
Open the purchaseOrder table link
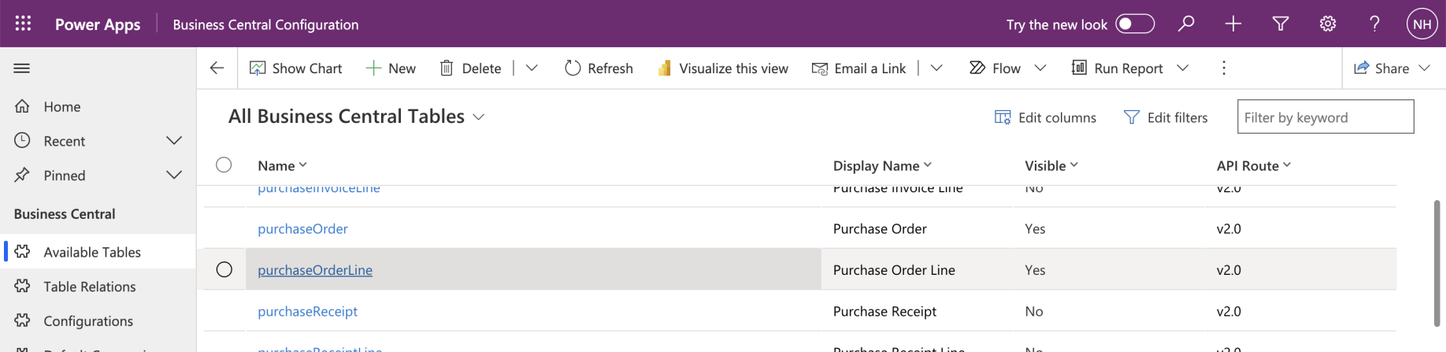click(302, 229)
